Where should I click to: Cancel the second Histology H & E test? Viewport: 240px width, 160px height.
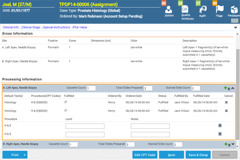coord(226,111)
